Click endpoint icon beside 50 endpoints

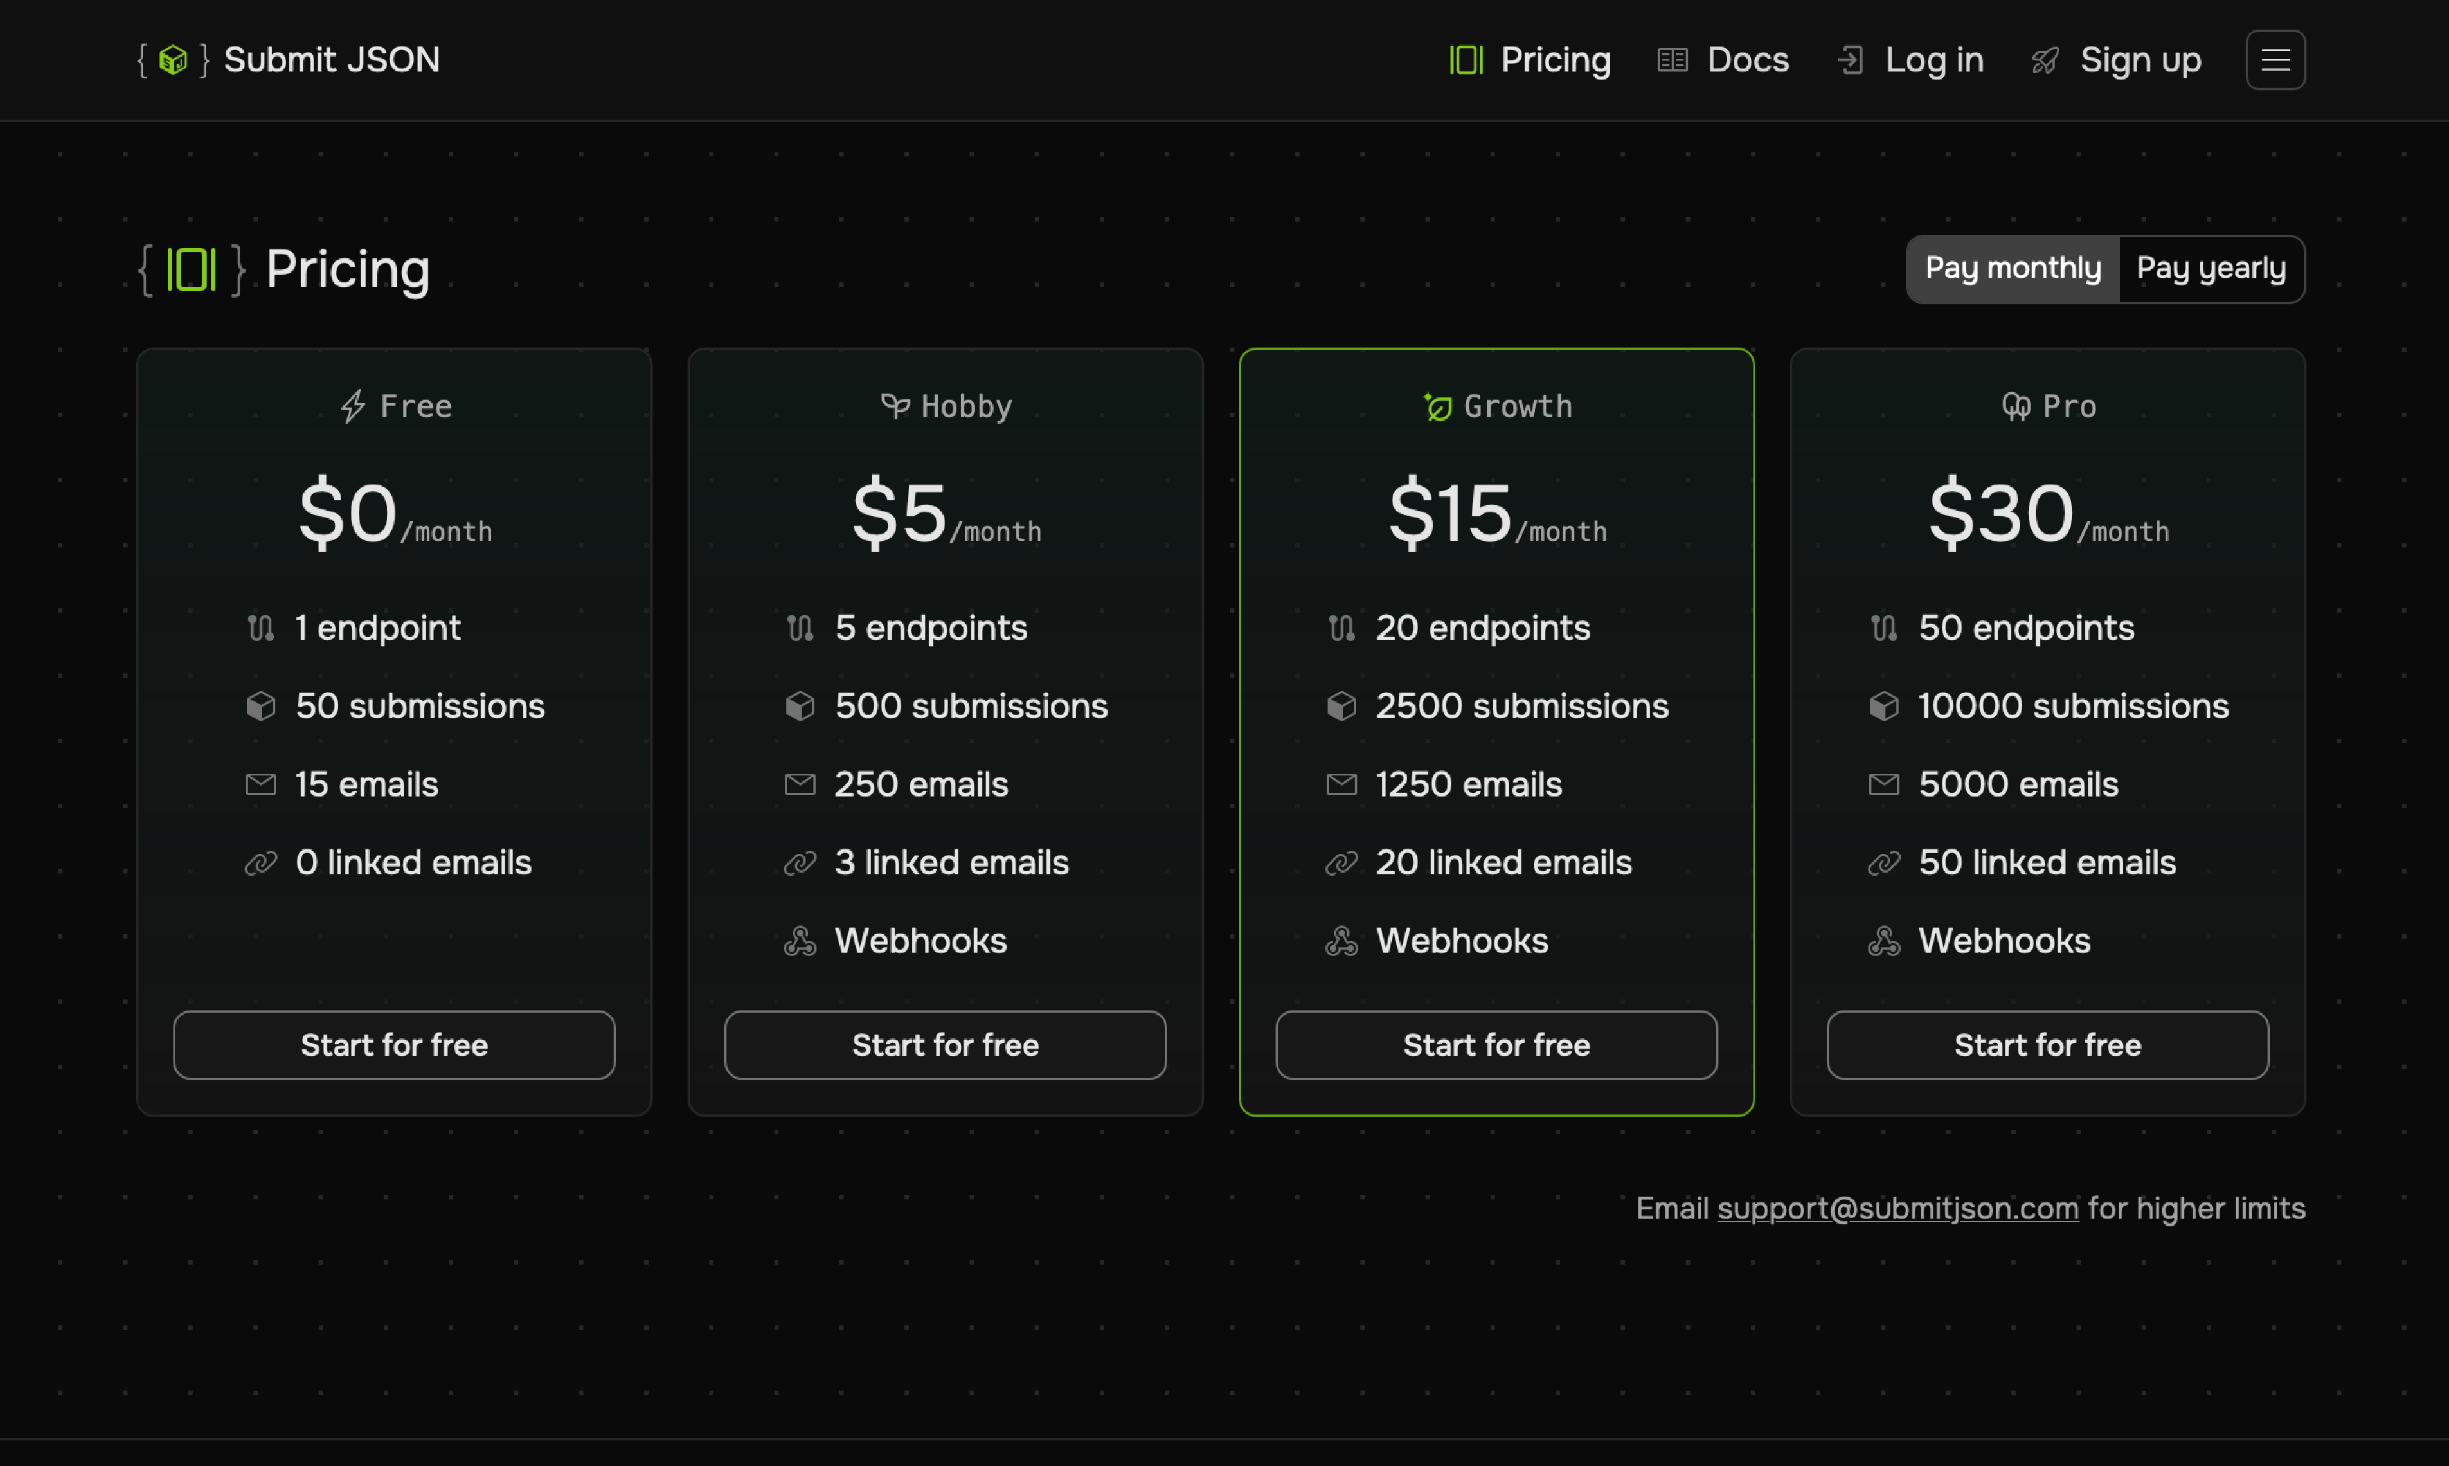click(x=1884, y=628)
